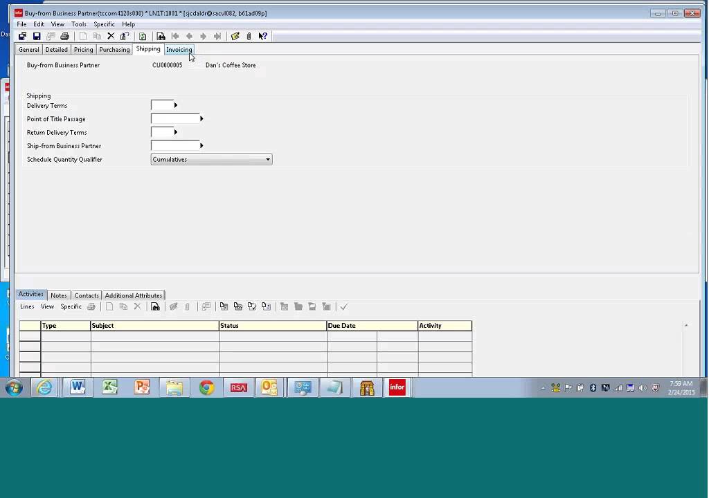Go to the first record arrow
The image size is (709, 498).
coord(175,36)
